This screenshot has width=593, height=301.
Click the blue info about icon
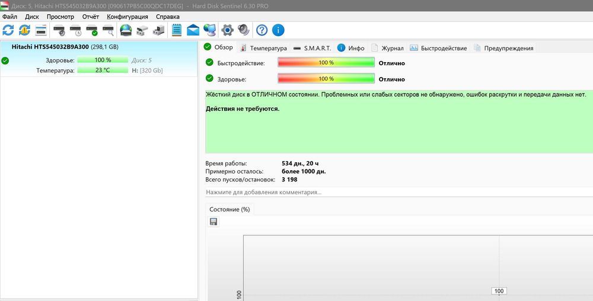pyautogui.click(x=278, y=30)
